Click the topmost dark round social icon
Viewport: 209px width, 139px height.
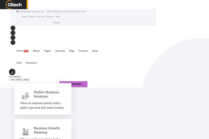point(13,28)
